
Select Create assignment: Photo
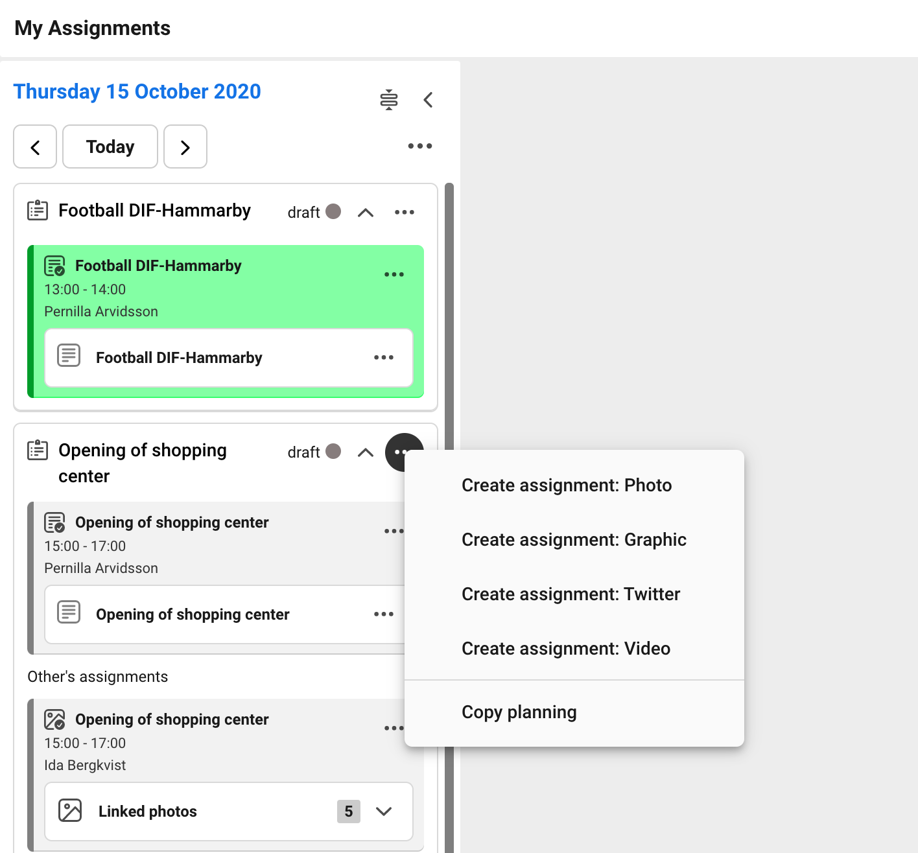(x=566, y=485)
